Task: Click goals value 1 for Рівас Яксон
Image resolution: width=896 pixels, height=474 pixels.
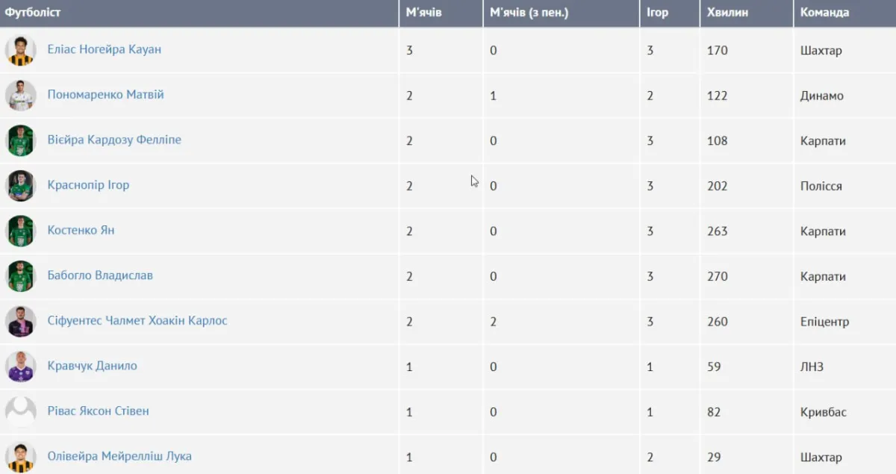Action: click(409, 413)
